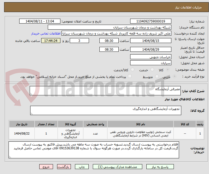Image resolution: width=209 pixels, height=174 pixels.
Task: Click the resize handle of buyer notes box
Action: pyautogui.click(x=10, y=157)
